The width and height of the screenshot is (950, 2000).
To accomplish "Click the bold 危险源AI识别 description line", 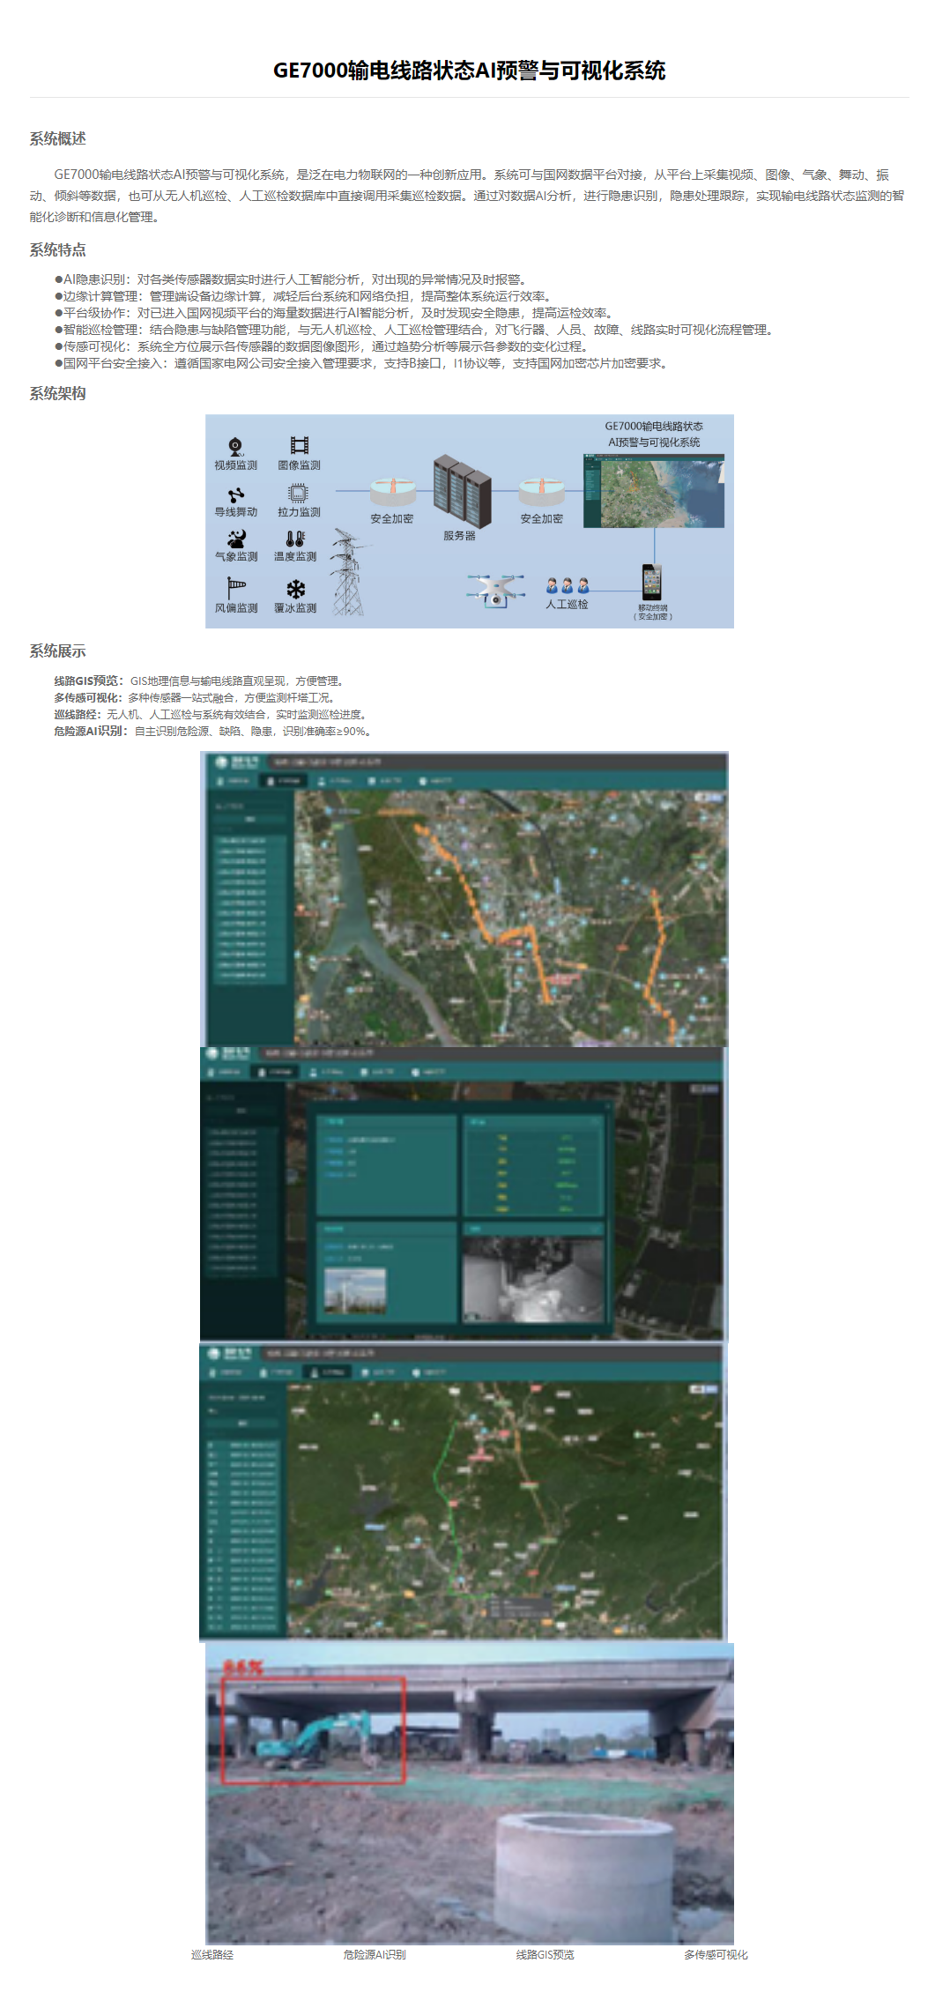I will (x=215, y=732).
